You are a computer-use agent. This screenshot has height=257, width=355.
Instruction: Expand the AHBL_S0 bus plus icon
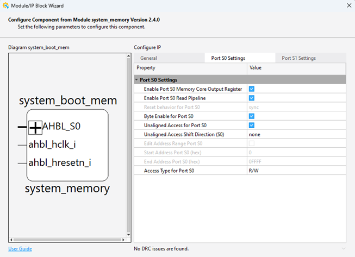(x=35, y=128)
